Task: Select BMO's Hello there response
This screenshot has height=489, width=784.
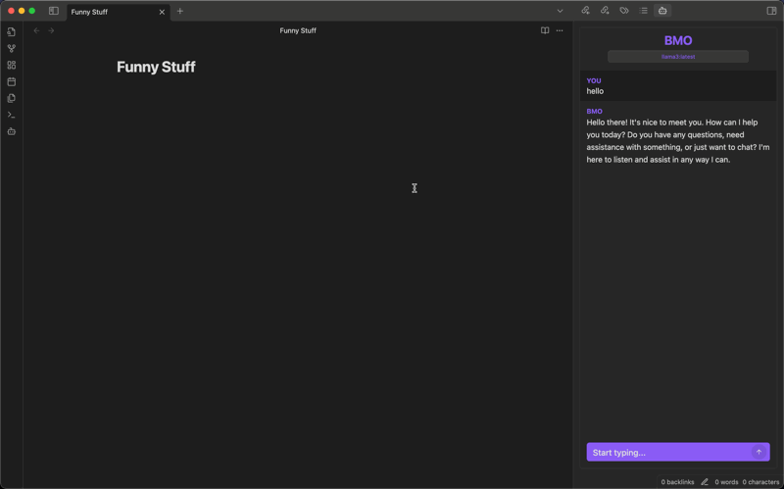Action: (678, 135)
